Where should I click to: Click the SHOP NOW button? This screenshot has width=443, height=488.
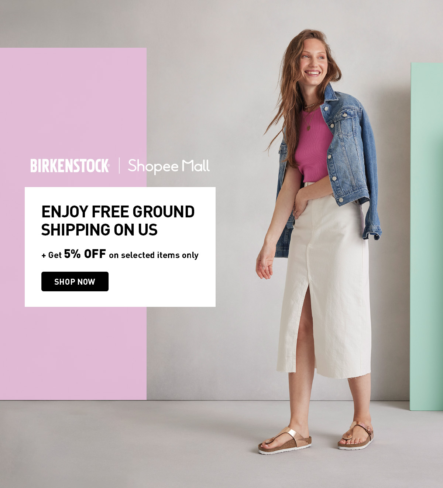click(75, 281)
